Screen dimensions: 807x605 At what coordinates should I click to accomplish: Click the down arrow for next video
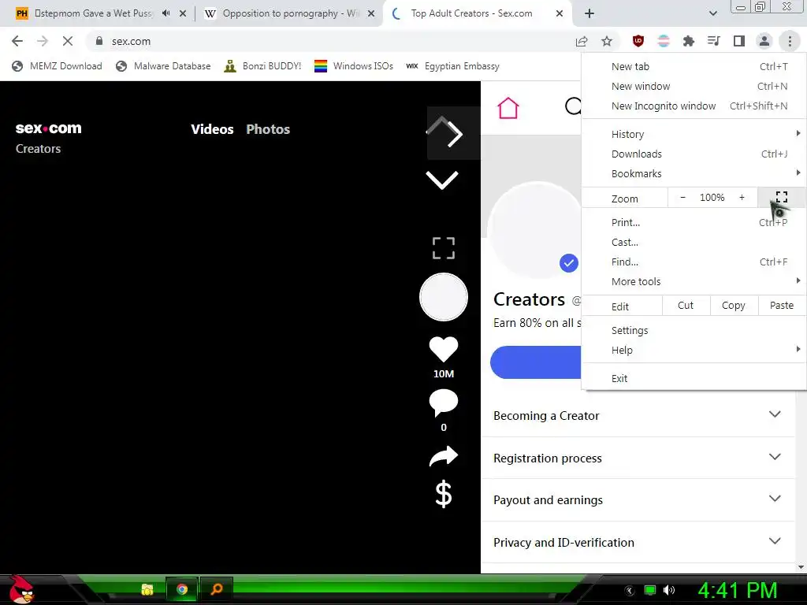(442, 180)
